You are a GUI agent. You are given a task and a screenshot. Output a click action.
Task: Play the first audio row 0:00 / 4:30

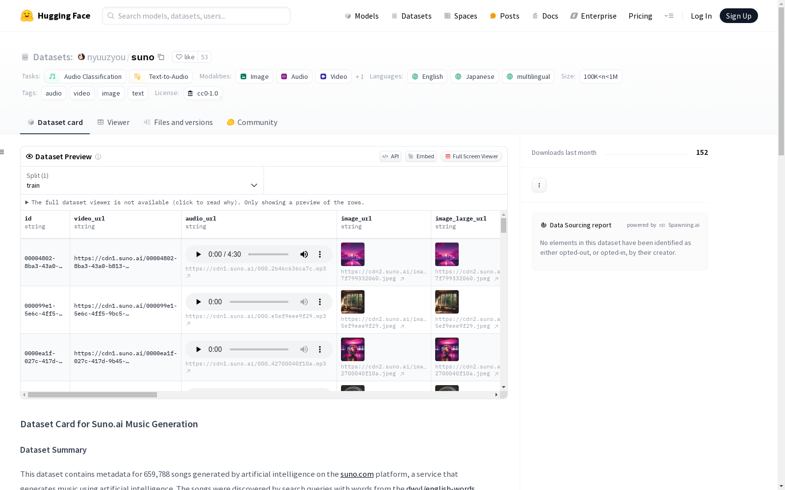(x=198, y=254)
